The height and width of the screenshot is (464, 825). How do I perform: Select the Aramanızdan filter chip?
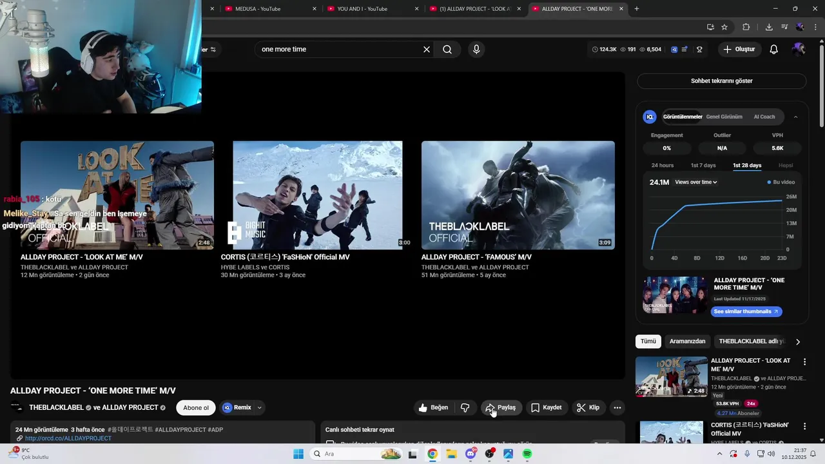click(x=687, y=342)
